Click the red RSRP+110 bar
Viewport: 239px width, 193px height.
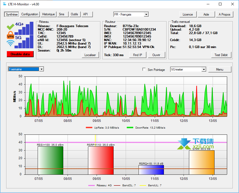101,161
